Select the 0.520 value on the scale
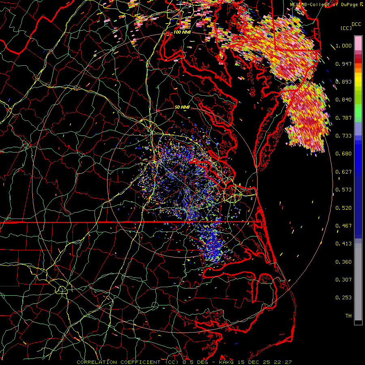 (x=344, y=208)
